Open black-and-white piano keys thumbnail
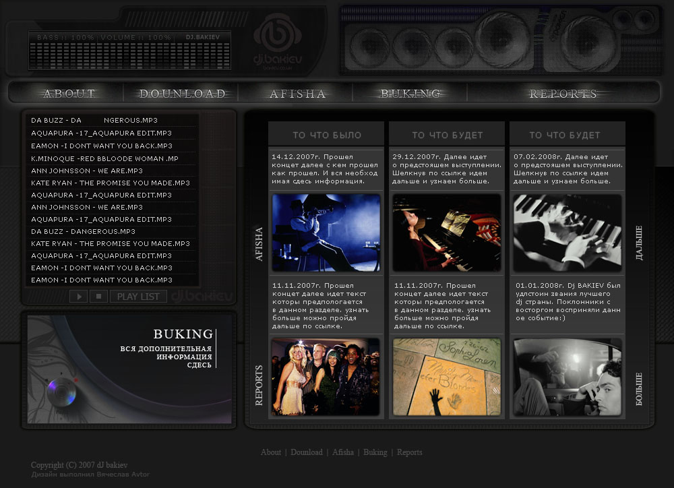The width and height of the screenshot is (674, 488). click(x=568, y=233)
